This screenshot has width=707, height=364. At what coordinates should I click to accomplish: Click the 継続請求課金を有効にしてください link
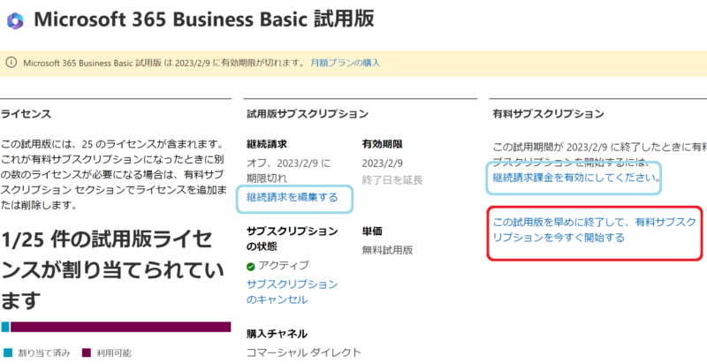[575, 178]
